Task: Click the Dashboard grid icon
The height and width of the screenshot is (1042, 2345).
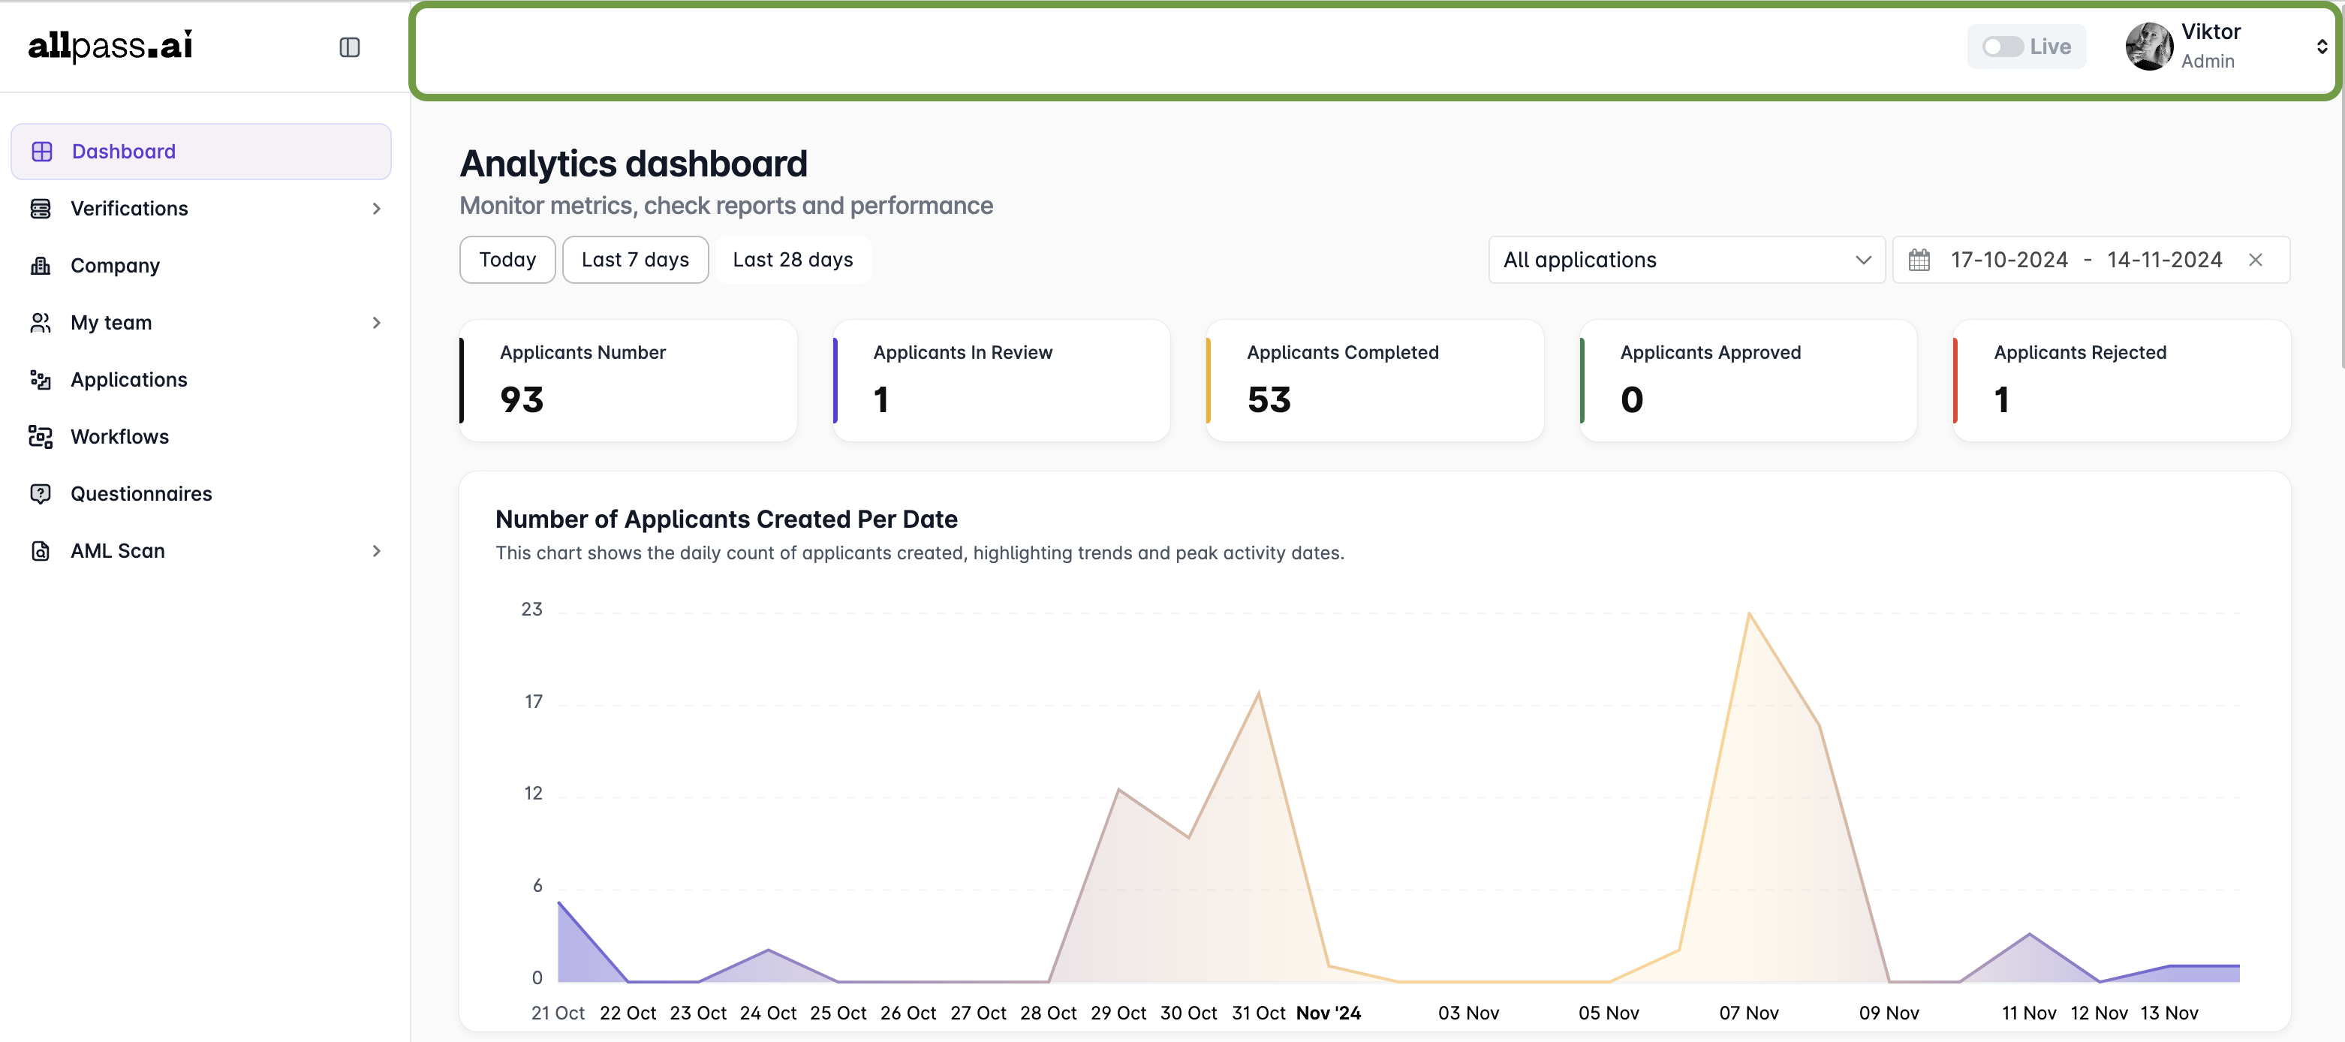Action: pos(42,152)
